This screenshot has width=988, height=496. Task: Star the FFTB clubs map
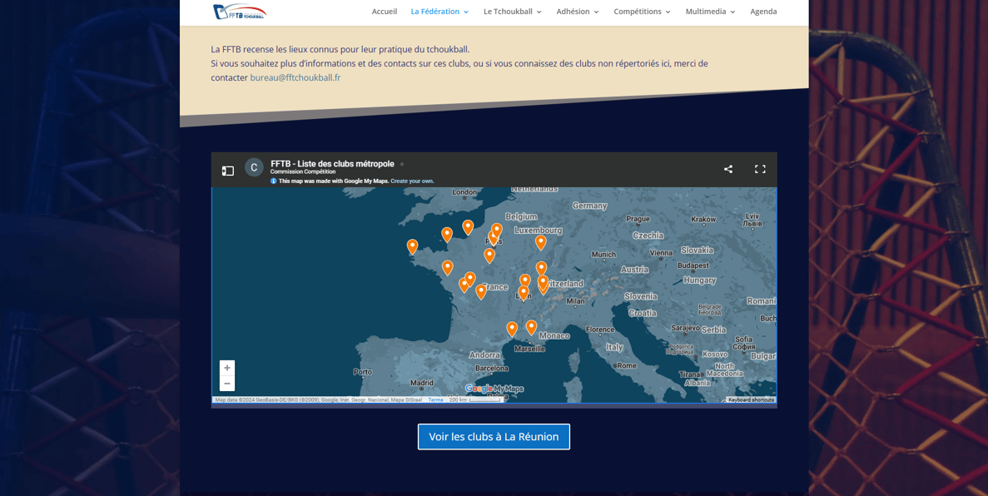(402, 164)
